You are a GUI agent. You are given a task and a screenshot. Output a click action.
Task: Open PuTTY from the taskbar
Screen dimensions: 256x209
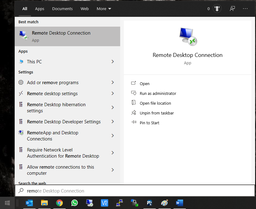click(x=120, y=203)
